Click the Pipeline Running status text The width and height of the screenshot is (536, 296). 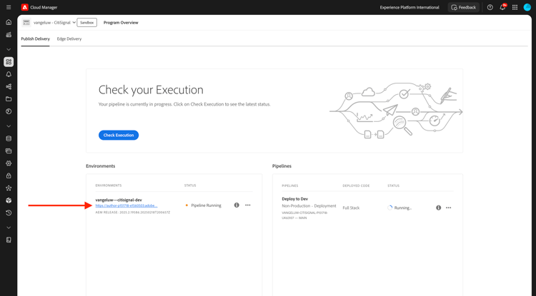pyautogui.click(x=206, y=205)
